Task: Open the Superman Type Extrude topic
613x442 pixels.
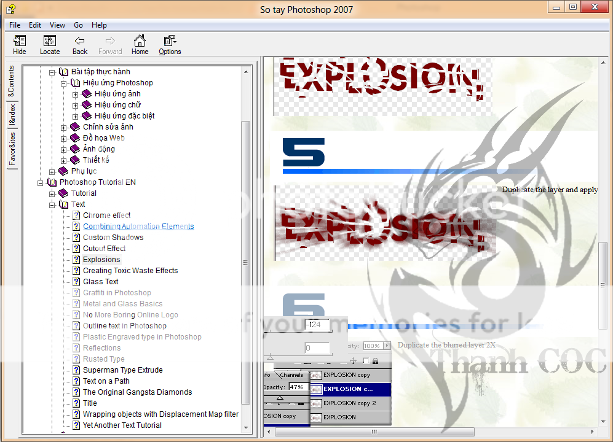Action: click(122, 370)
